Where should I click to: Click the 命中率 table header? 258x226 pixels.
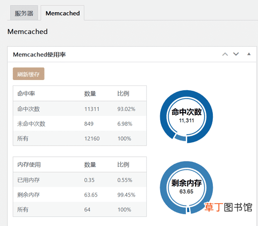[x=26, y=93]
